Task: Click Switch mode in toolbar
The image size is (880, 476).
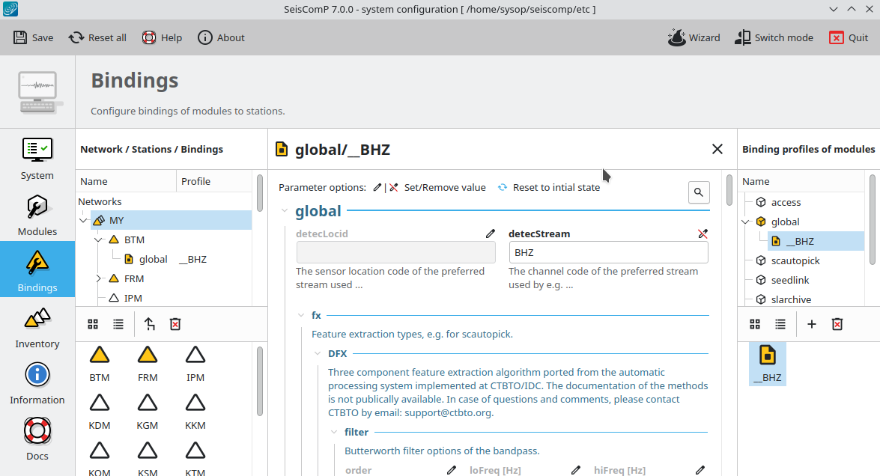Action: [774, 37]
